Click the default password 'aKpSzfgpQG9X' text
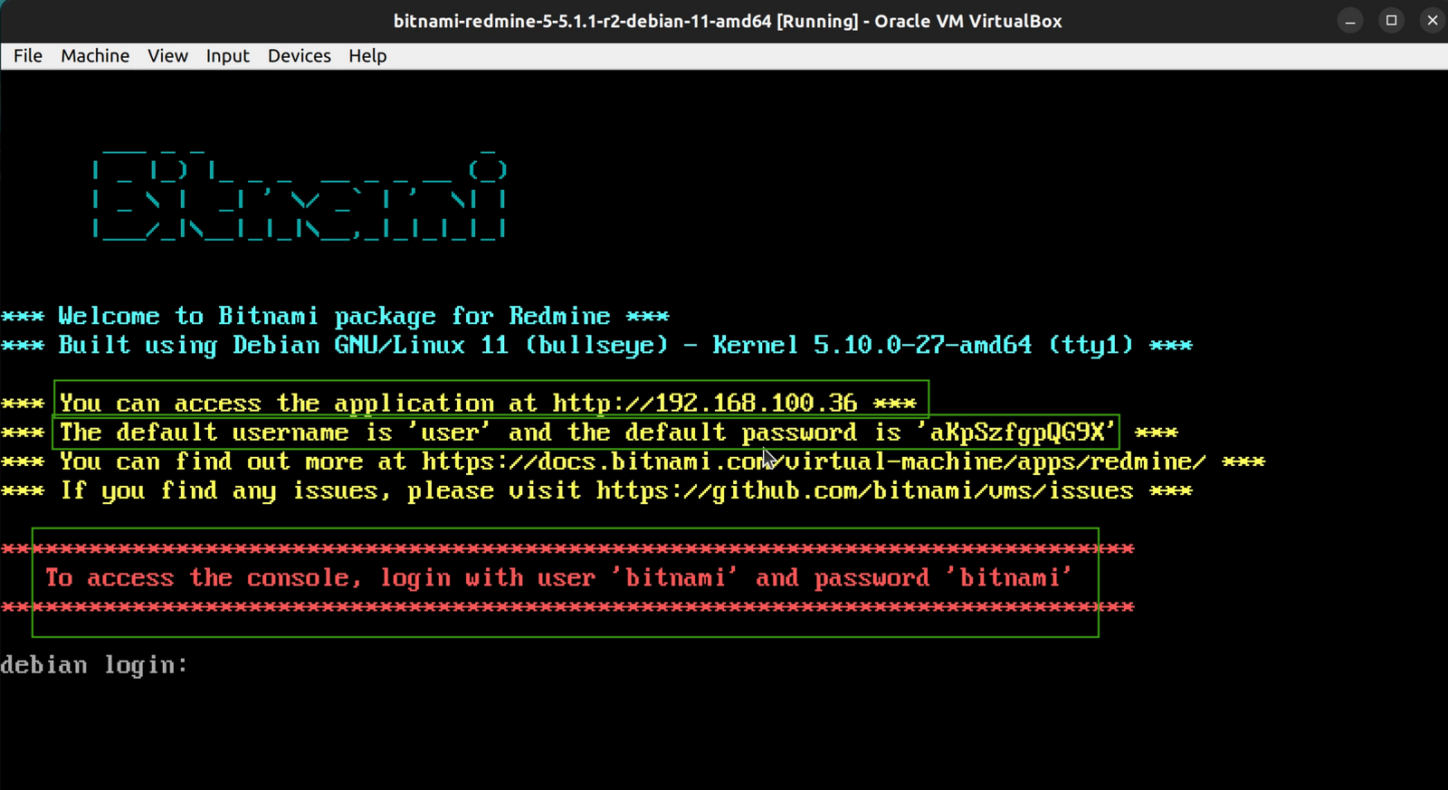 coord(1016,433)
